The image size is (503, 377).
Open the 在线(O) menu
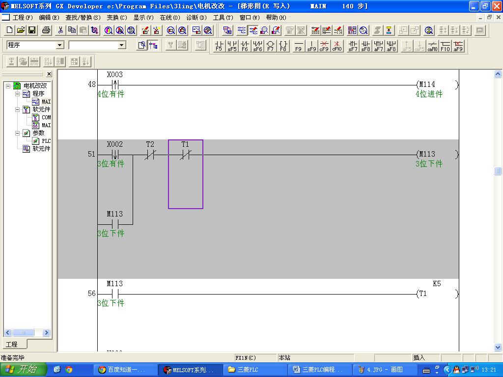(169, 17)
